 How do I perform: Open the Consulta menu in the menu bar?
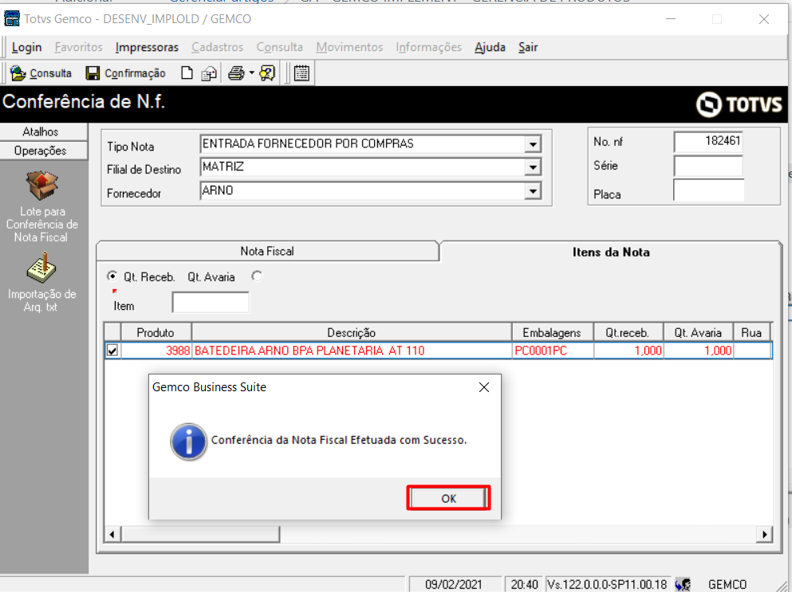point(279,47)
